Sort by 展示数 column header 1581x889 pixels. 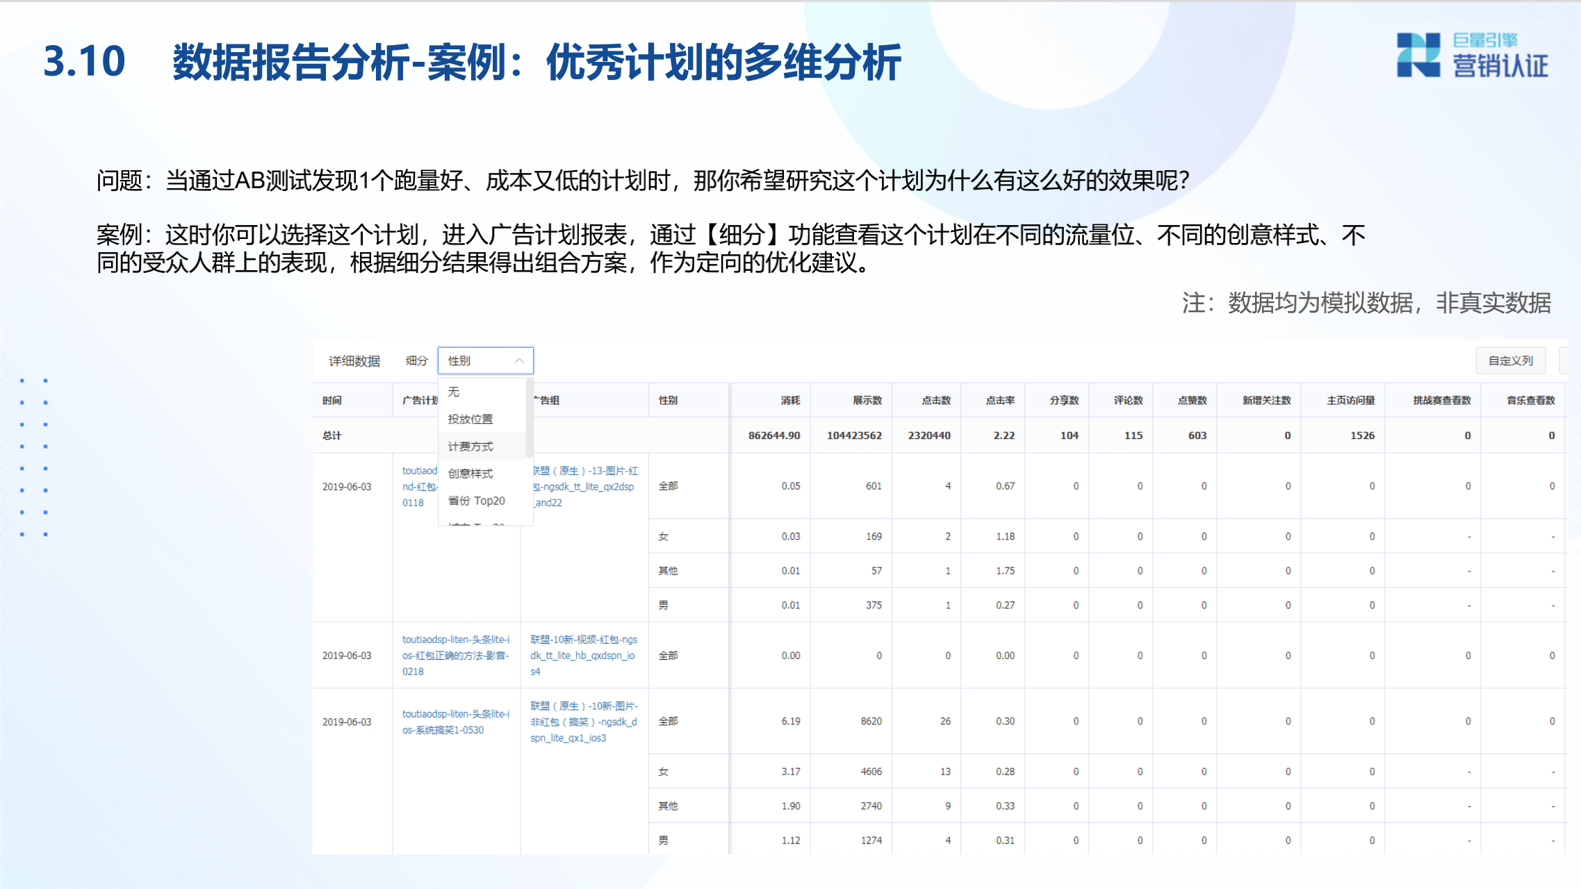pos(867,400)
